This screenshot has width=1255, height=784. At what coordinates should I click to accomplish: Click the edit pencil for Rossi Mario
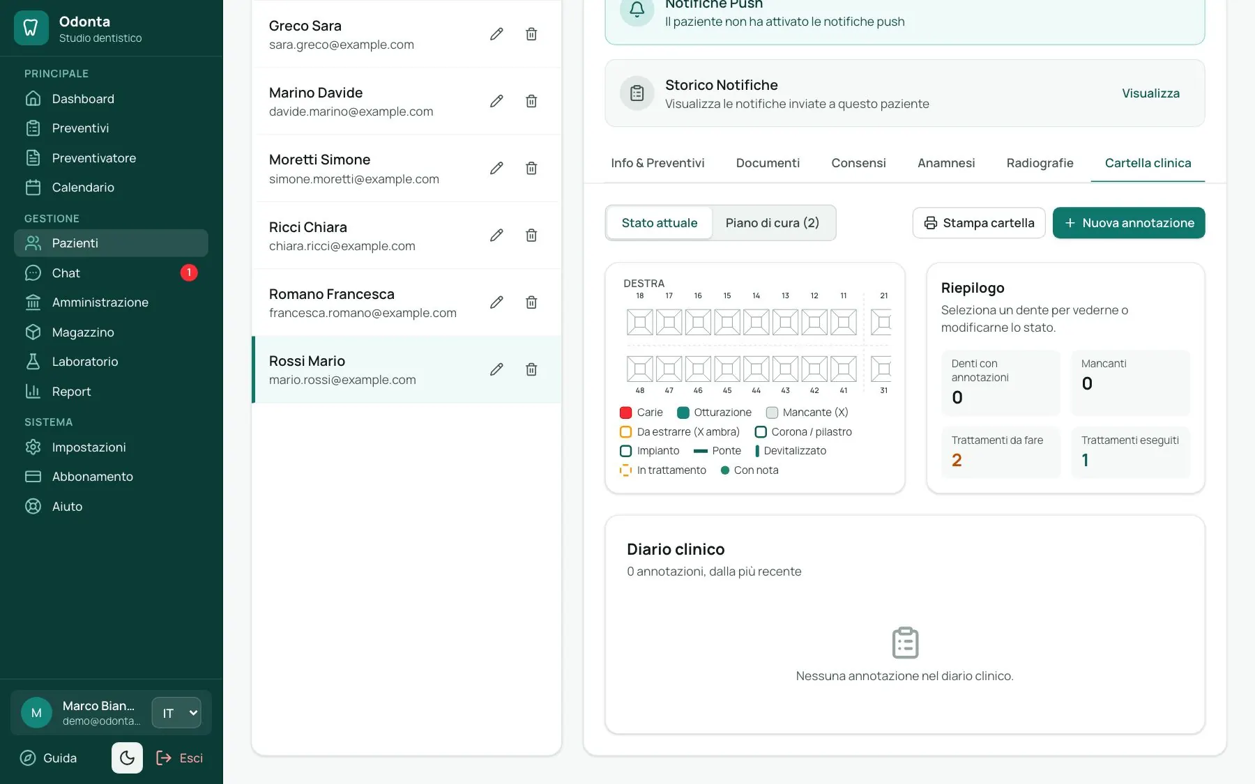[496, 369]
